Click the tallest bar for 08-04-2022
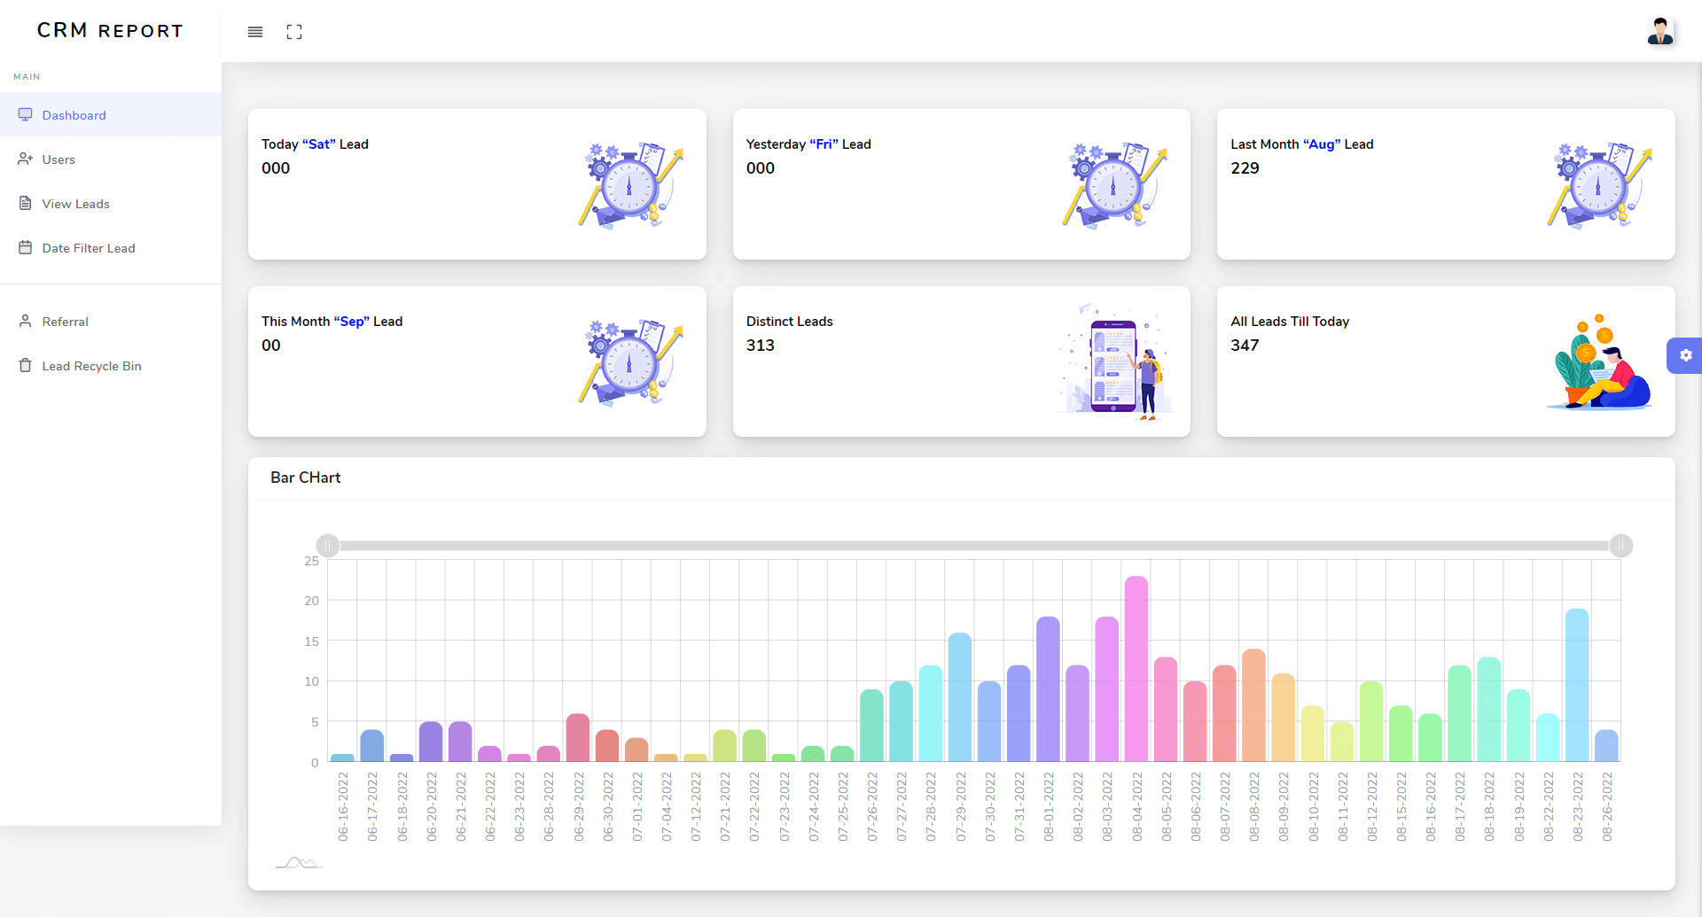Image resolution: width=1702 pixels, height=917 pixels. [1136, 669]
